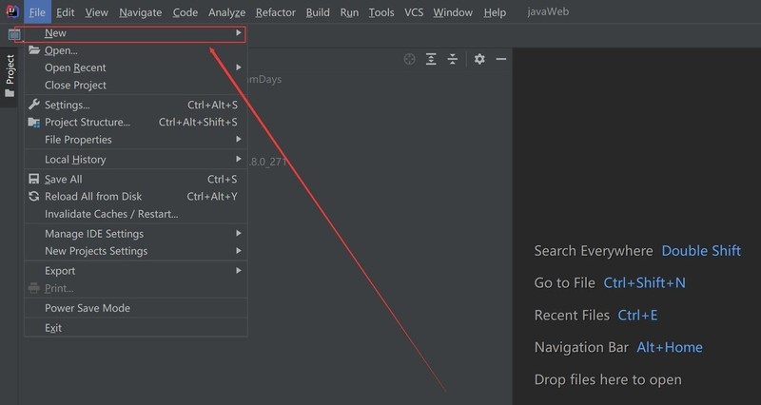This screenshot has width=761, height=405.
Task: Open the VCS menu
Action: coord(414,12)
